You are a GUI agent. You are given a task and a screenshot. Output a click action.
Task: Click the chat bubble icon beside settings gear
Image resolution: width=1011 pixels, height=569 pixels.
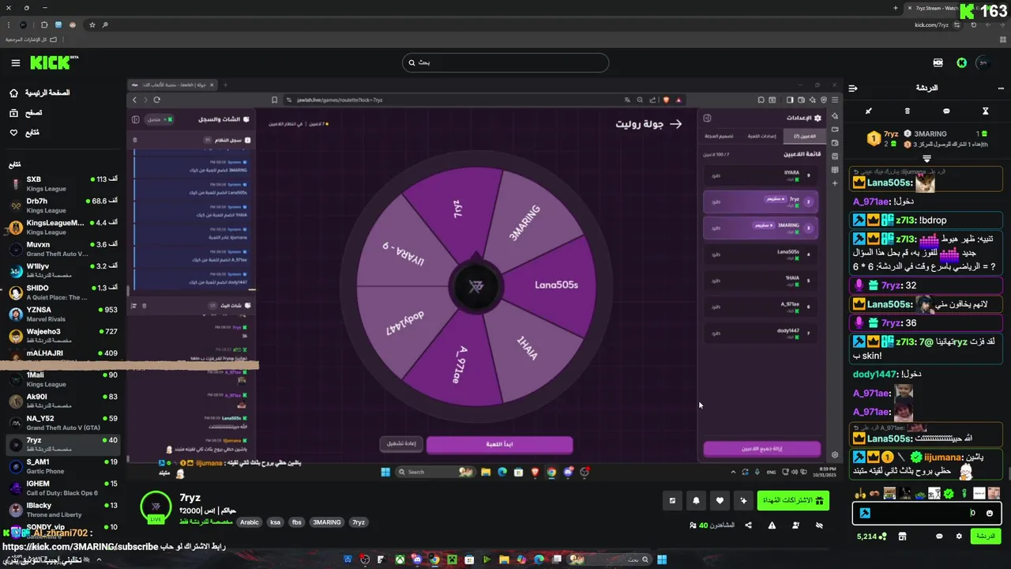(x=939, y=537)
